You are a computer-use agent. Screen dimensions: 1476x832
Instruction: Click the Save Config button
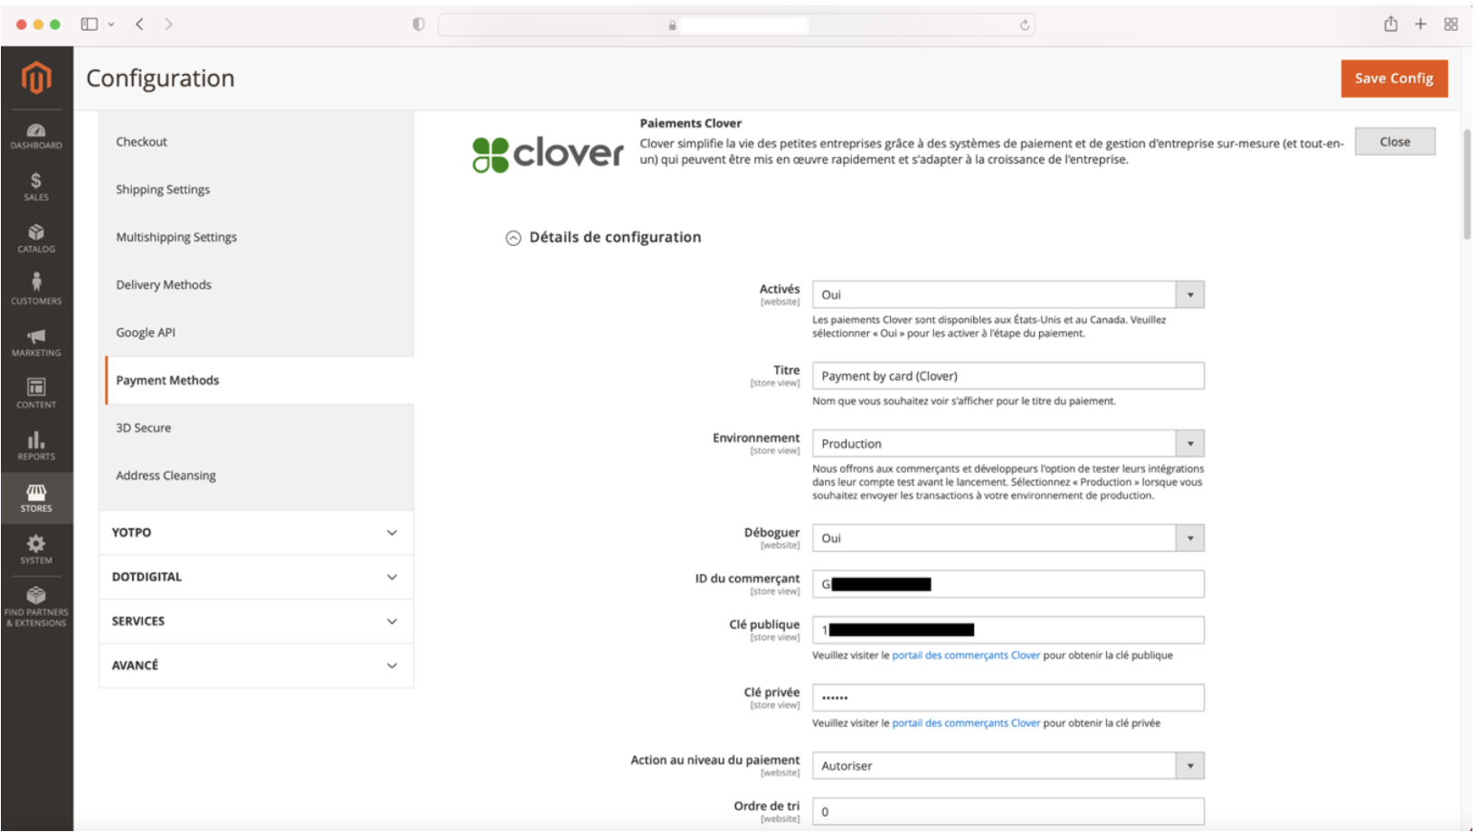(1394, 79)
